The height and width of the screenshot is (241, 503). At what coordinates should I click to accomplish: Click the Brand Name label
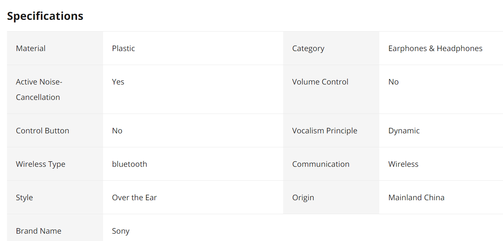[x=38, y=231]
